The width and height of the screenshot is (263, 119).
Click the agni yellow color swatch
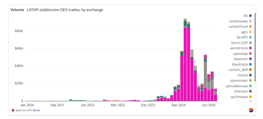click(251, 32)
